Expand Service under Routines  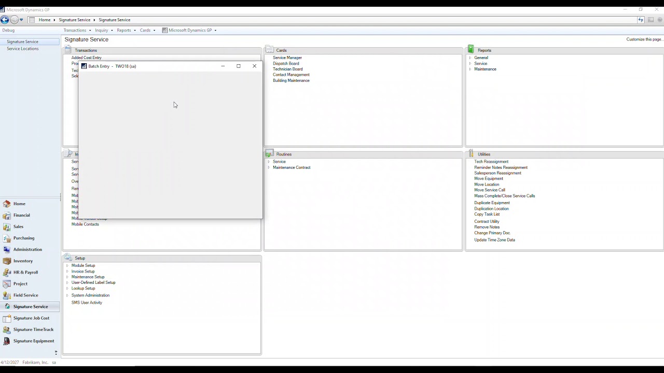pos(269,162)
